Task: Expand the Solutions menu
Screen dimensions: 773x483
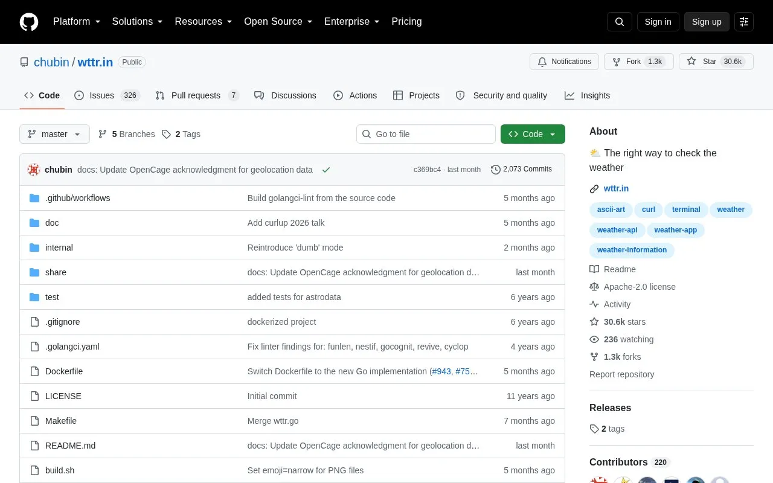Action: 138,22
